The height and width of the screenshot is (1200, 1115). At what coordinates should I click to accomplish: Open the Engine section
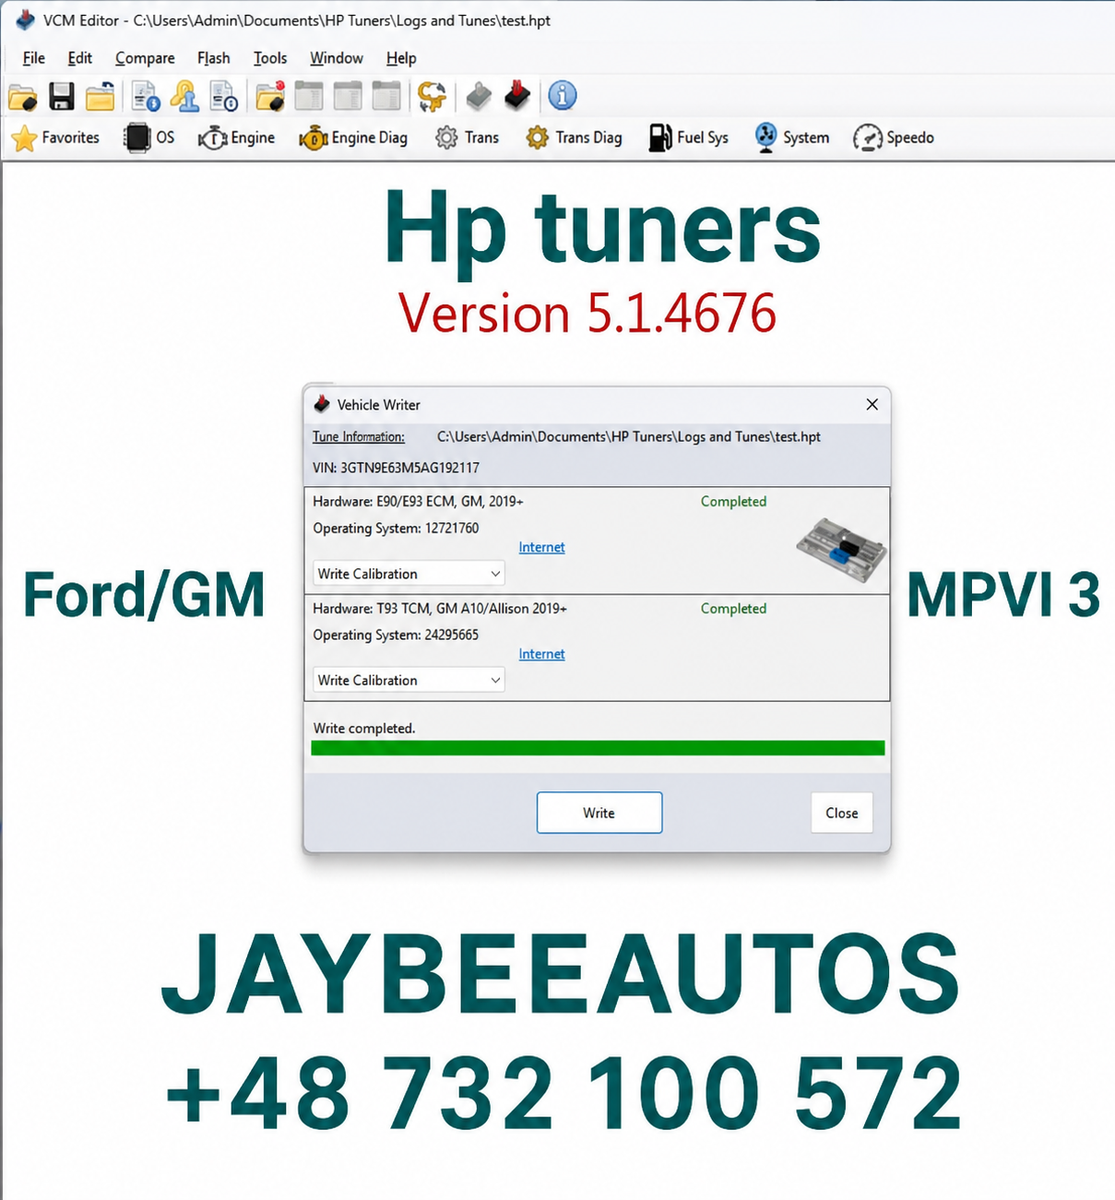(x=236, y=137)
